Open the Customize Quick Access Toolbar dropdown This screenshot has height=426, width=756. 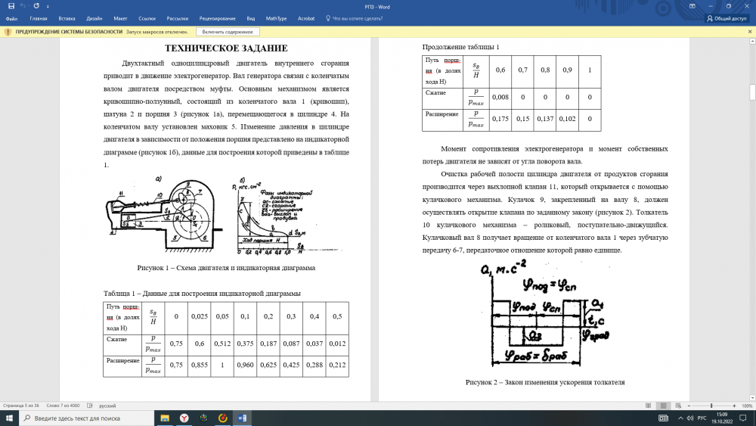46,5
